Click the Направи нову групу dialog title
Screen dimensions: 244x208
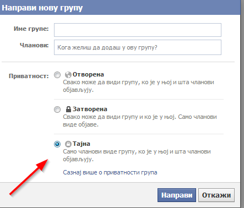point(42,8)
